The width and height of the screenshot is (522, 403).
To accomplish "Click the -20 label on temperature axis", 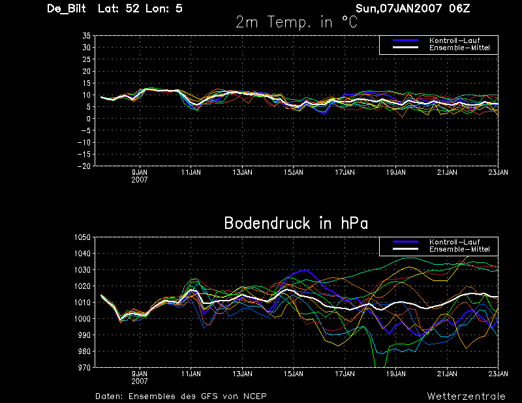I will 84,166.
